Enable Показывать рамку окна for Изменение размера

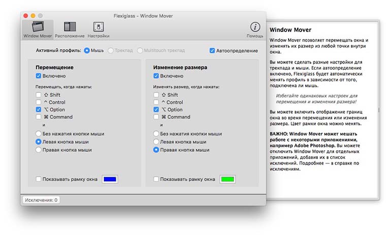[156, 179]
